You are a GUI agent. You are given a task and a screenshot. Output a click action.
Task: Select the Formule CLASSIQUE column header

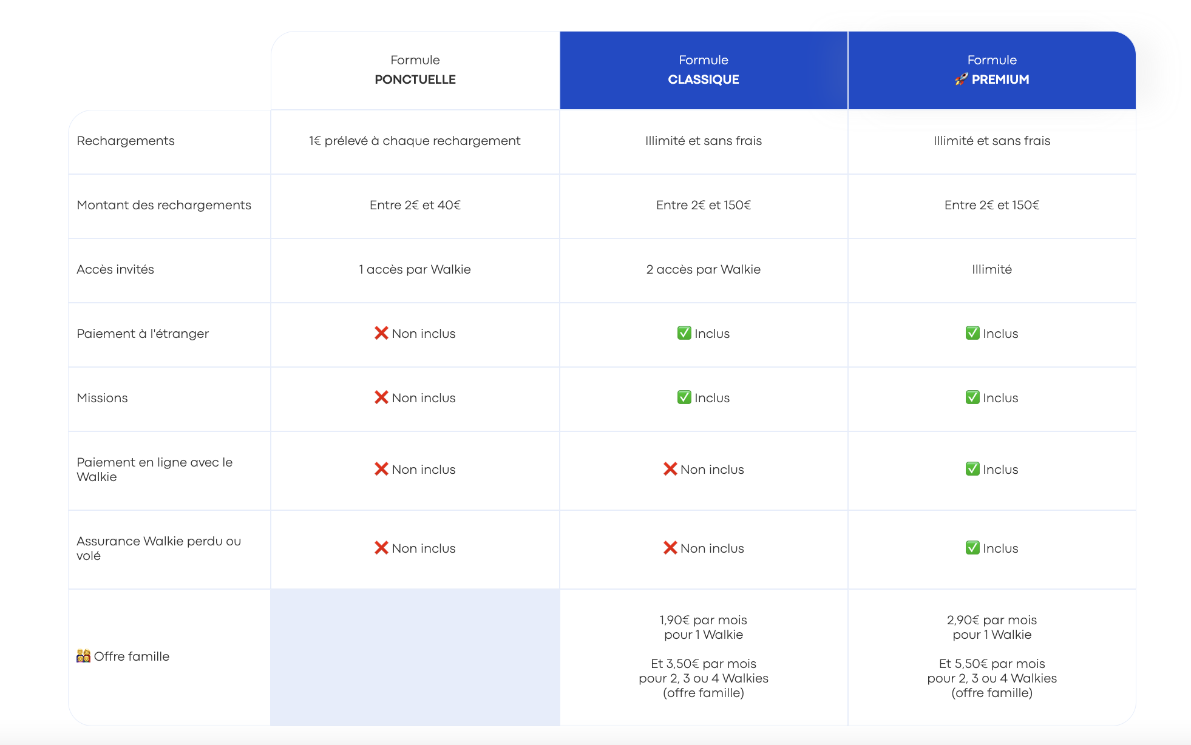(x=704, y=70)
